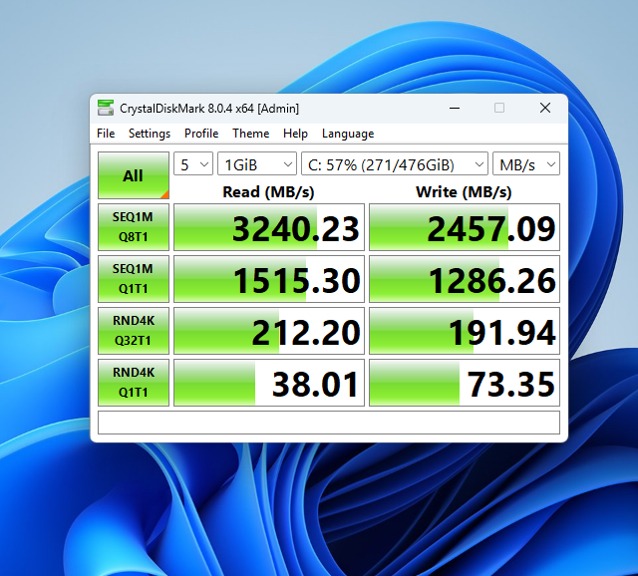
Task: Click the 3240.23 sequential read result
Action: point(267,228)
